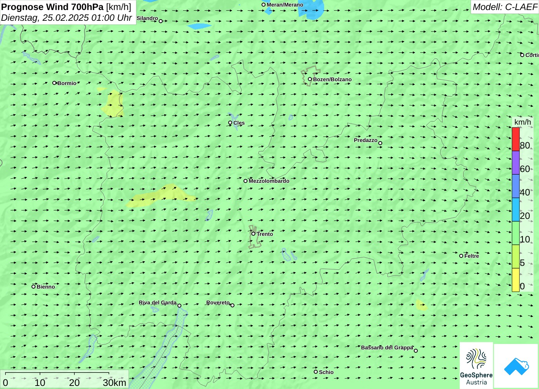539x389 pixels.
Task: Click the 'Prognose Wind 700hPa' title
Action: (52, 7)
